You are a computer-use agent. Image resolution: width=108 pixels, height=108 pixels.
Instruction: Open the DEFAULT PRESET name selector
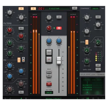point(54,99)
